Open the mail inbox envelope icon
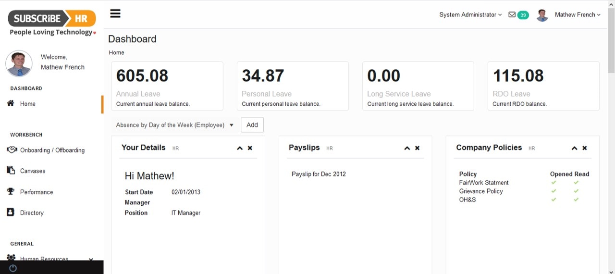 (512, 15)
